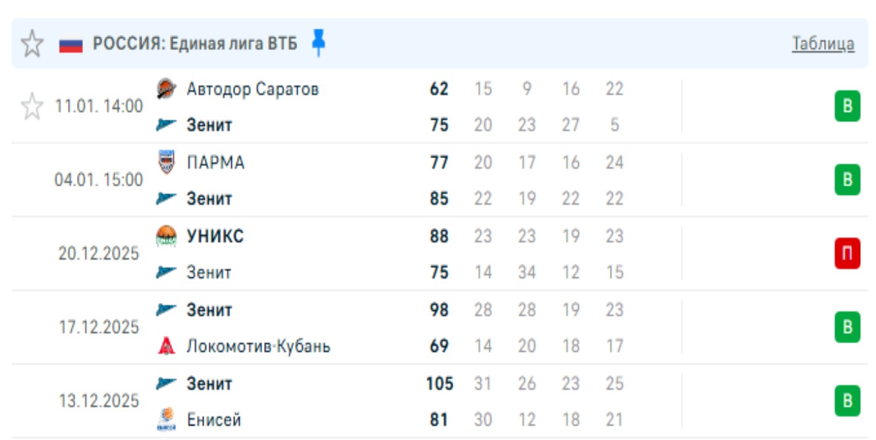The image size is (876, 440).
Task: Open the Локомотив-Кубань team name
Action: pyautogui.click(x=258, y=346)
